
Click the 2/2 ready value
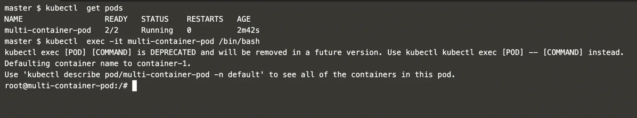tap(111, 30)
